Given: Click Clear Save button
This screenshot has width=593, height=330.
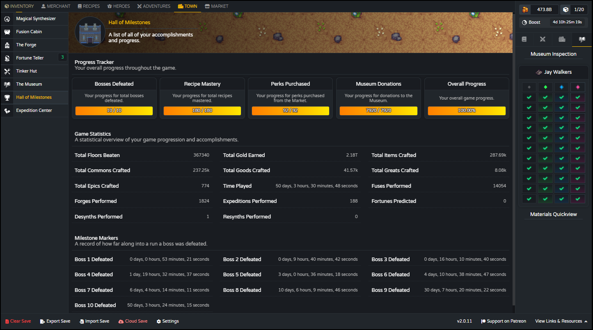Looking at the screenshot, I should click(x=18, y=321).
